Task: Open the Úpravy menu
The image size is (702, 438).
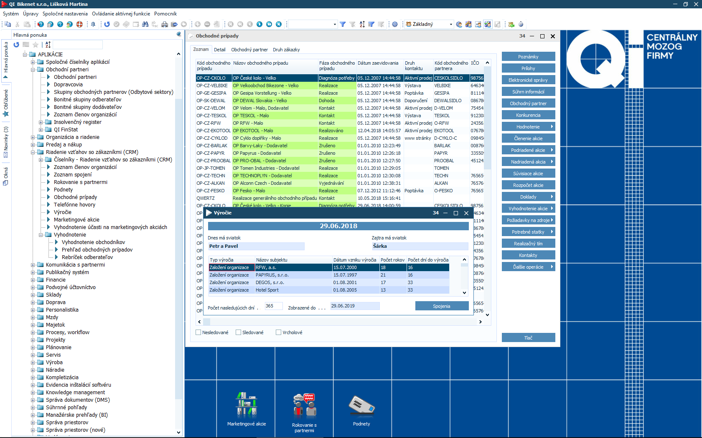Action: click(31, 14)
